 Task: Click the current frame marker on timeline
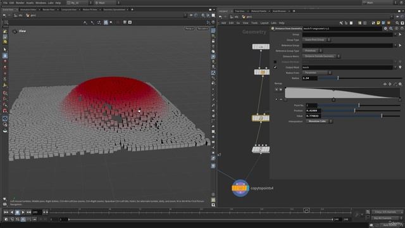tap(306, 210)
